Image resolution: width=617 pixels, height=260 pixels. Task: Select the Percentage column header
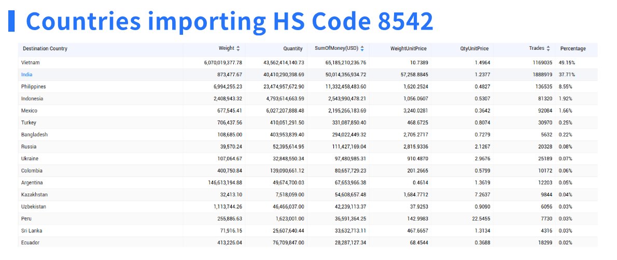[573, 48]
